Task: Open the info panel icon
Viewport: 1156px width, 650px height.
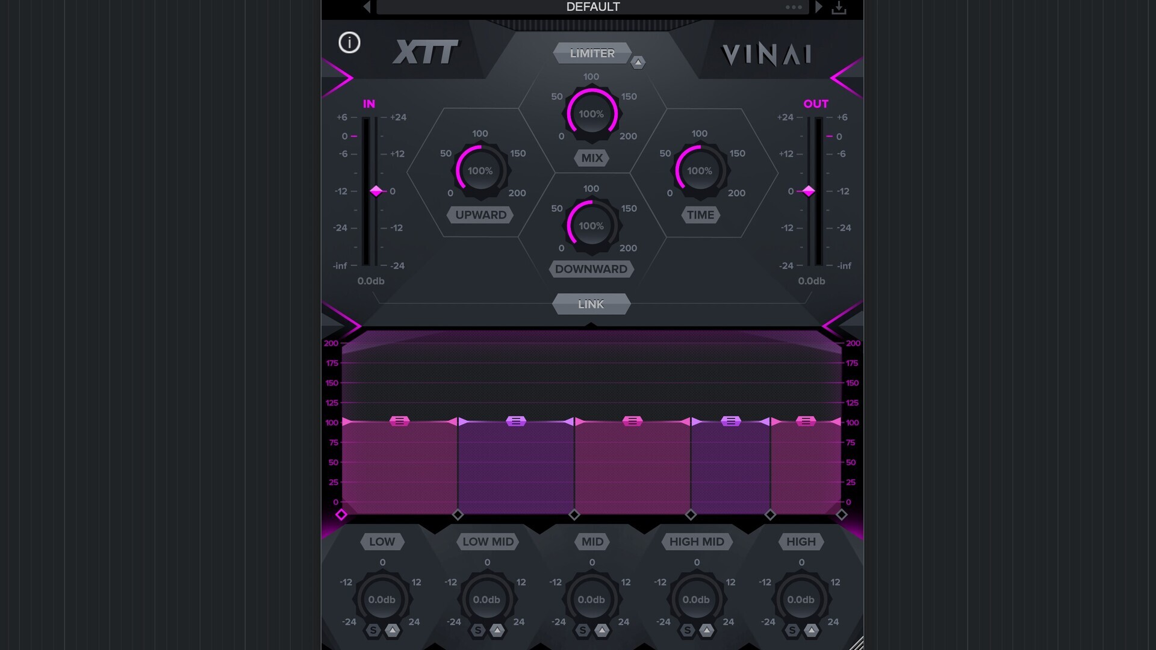Action: coord(349,43)
